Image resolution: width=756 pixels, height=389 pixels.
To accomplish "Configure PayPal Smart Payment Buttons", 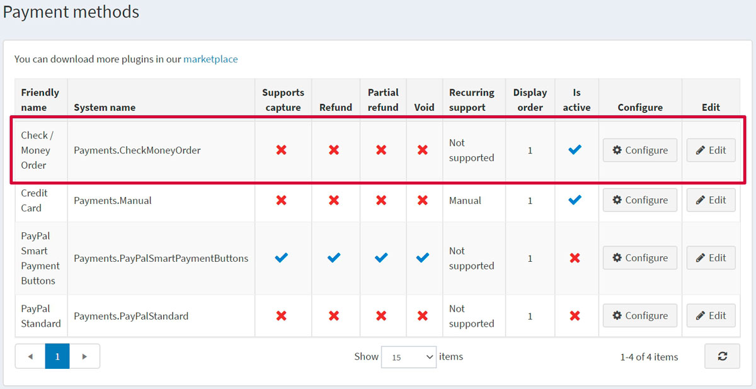I will (x=639, y=258).
